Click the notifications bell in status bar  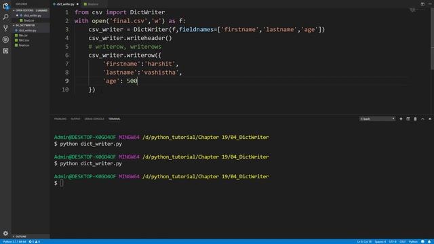[x=429, y=241]
